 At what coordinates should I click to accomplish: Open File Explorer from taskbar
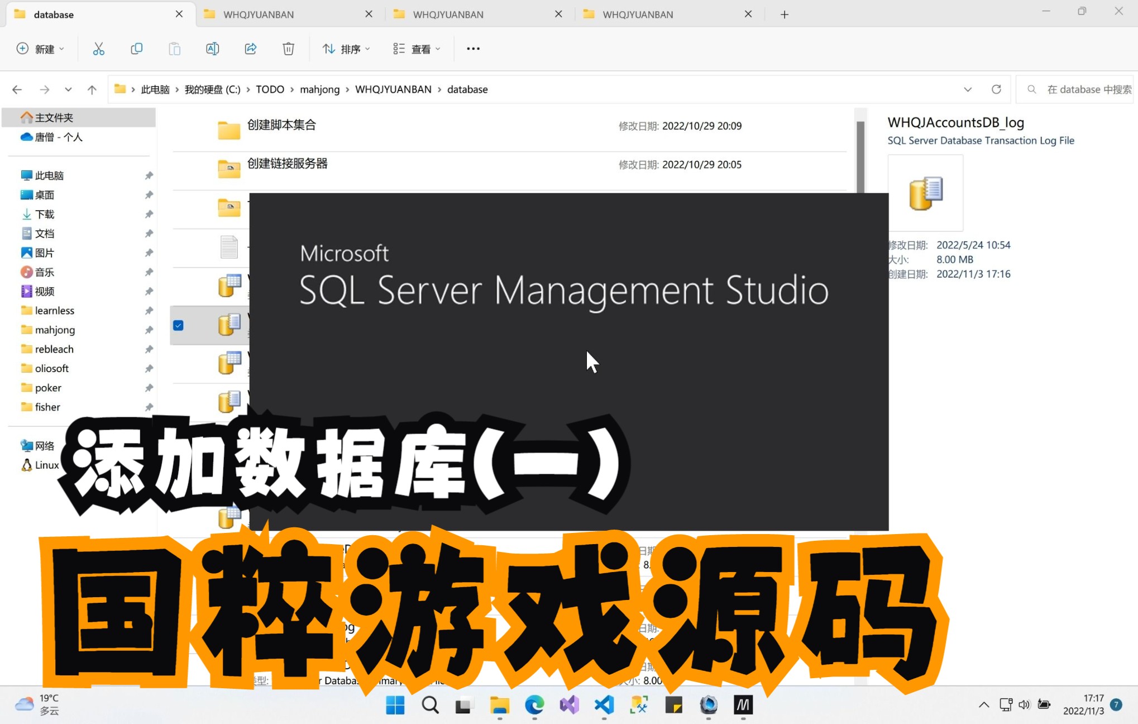click(500, 705)
